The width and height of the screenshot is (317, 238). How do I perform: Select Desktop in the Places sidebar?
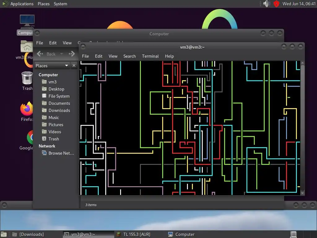57,89
